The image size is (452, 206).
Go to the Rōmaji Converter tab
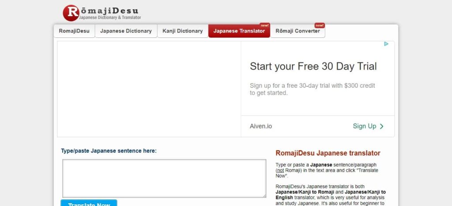point(298,31)
